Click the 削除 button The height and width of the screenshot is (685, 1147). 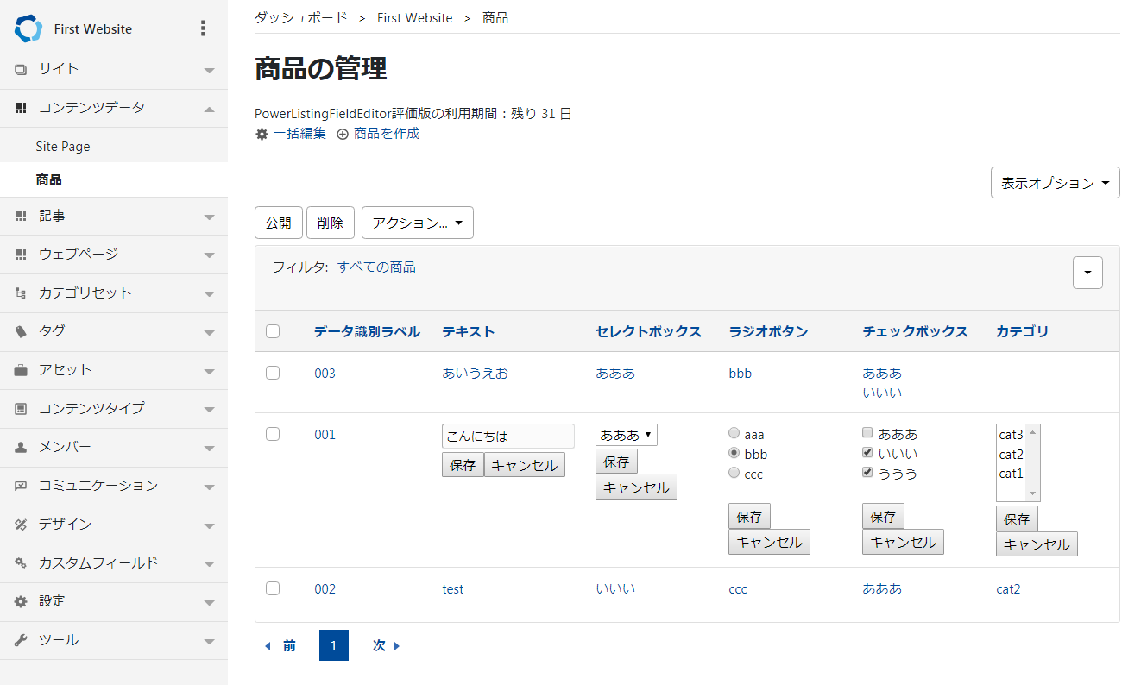click(x=331, y=223)
